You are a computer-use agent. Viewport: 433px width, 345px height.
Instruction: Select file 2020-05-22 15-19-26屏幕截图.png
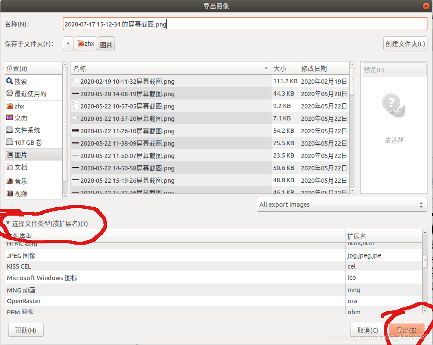(x=171, y=180)
